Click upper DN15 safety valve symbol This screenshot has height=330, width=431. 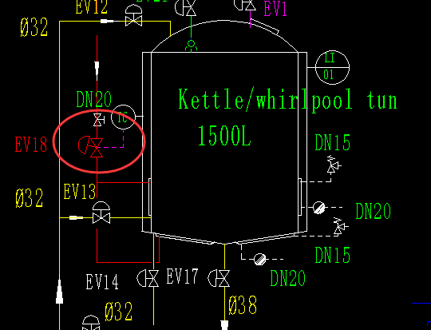333,165
